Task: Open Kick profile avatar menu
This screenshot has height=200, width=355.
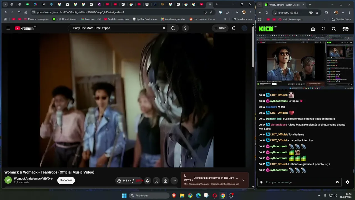Action: click(346, 29)
